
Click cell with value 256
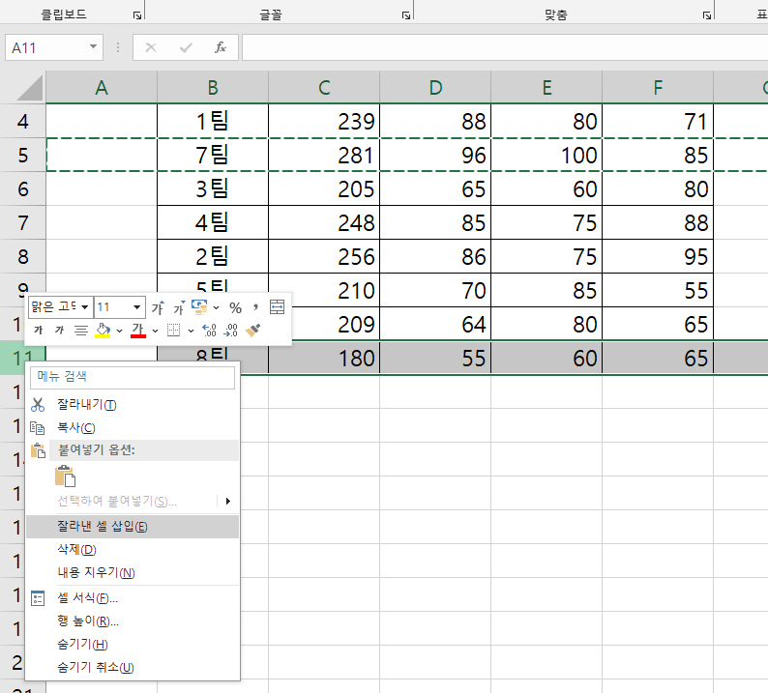point(324,256)
